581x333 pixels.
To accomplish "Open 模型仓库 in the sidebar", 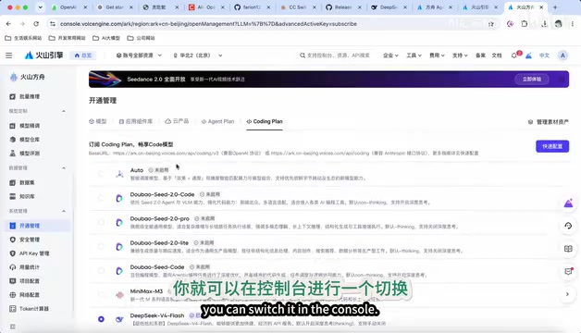I will (x=30, y=140).
